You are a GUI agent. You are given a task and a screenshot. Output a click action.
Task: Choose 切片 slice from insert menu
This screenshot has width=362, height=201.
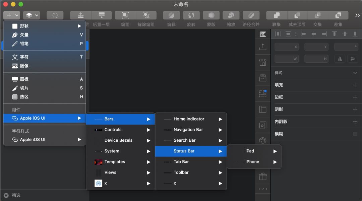tap(45, 88)
